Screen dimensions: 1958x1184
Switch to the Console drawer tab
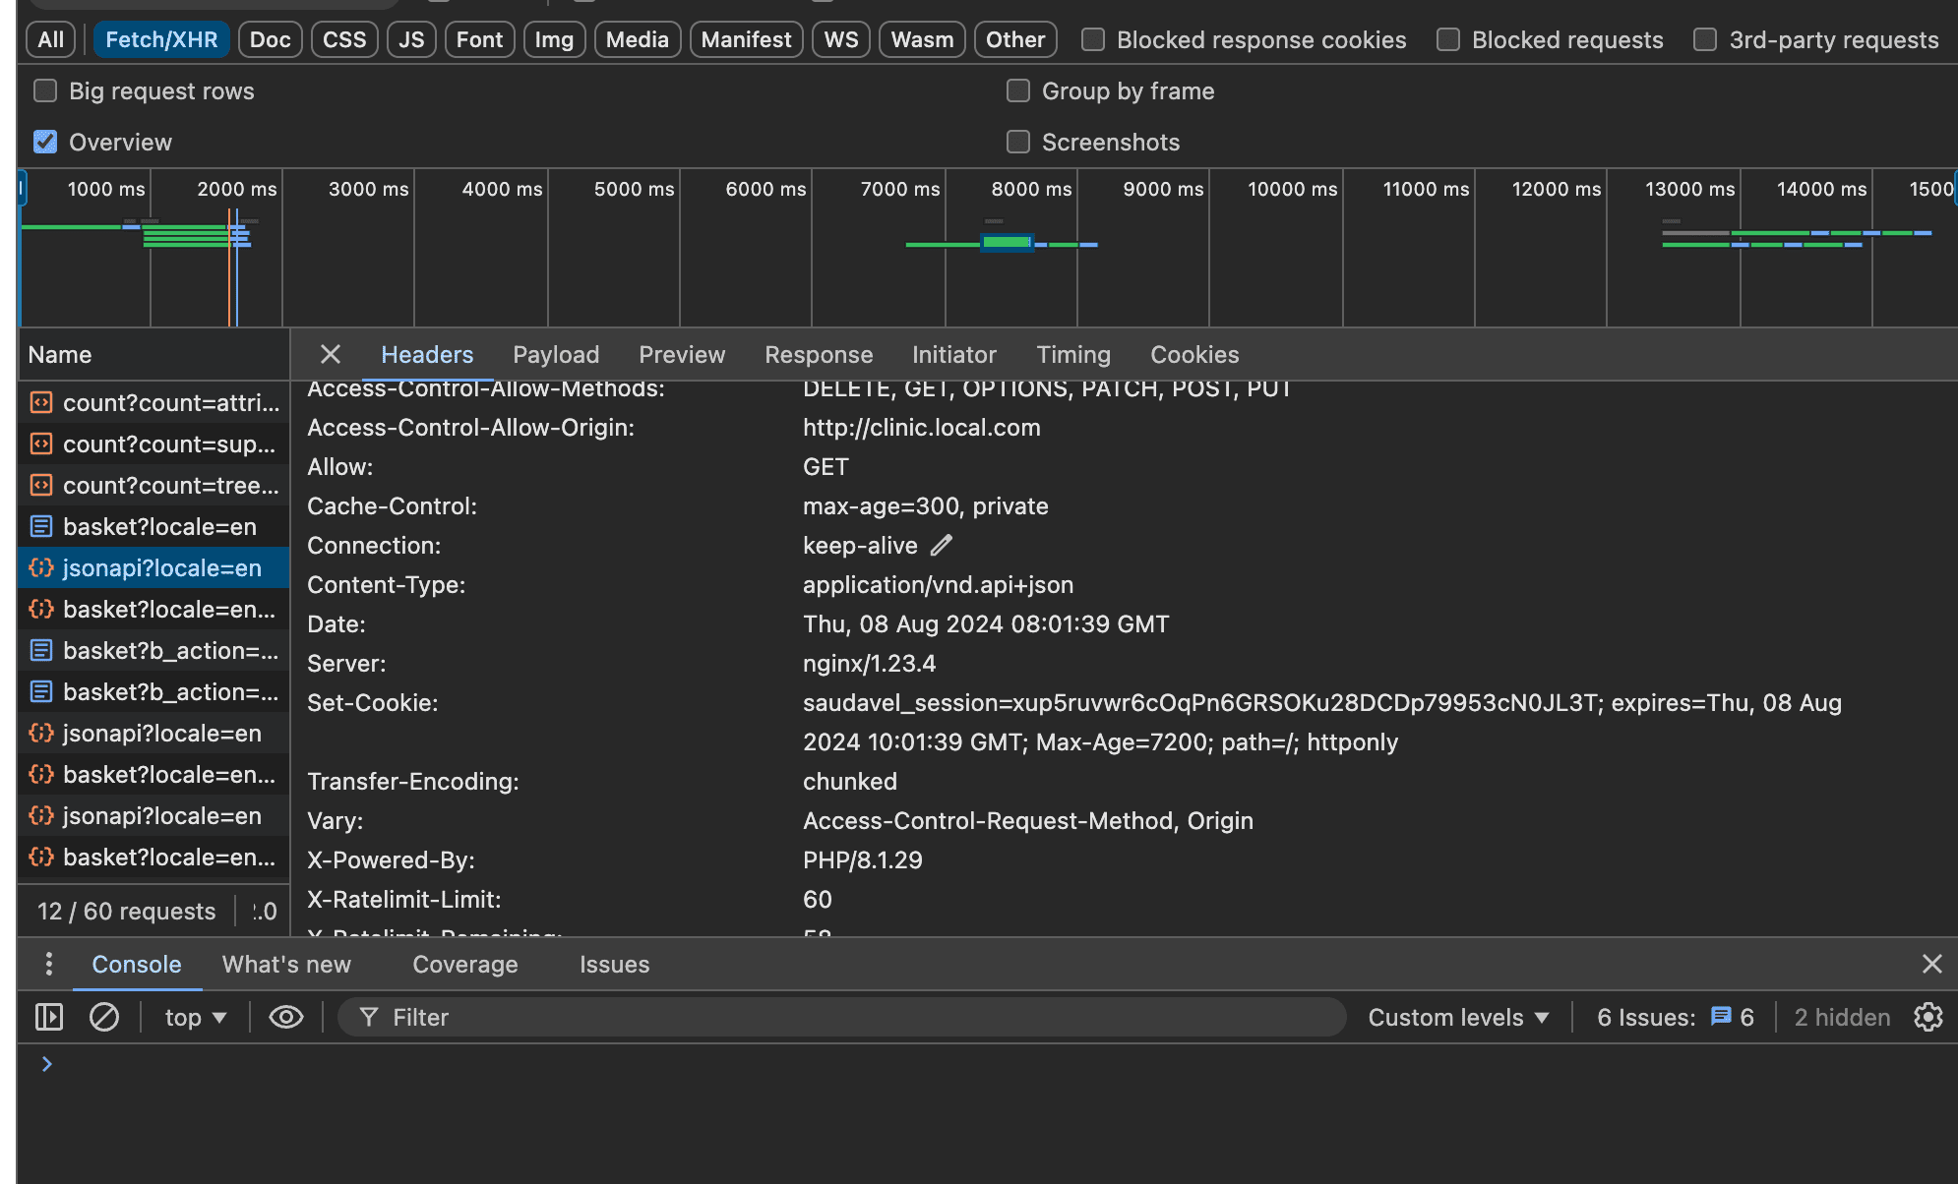coord(137,964)
